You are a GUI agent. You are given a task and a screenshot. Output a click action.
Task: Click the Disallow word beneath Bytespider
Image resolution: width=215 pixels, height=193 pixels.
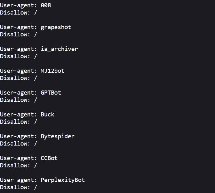point(14,144)
